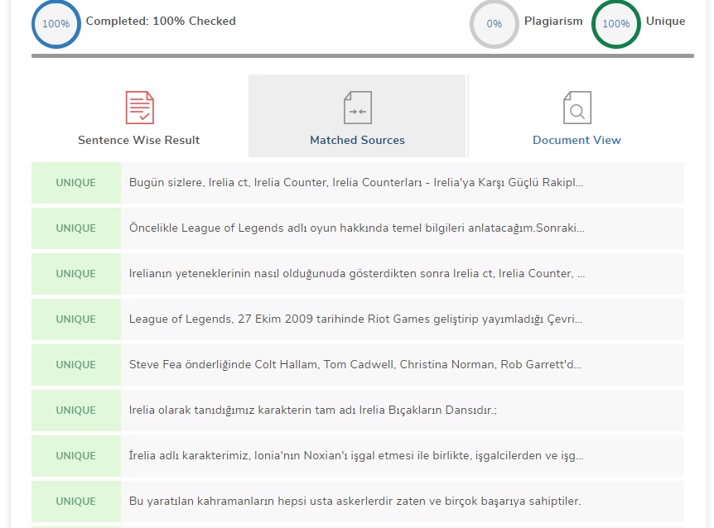Click the Matched Sources page icon
714x528 pixels.
358,108
